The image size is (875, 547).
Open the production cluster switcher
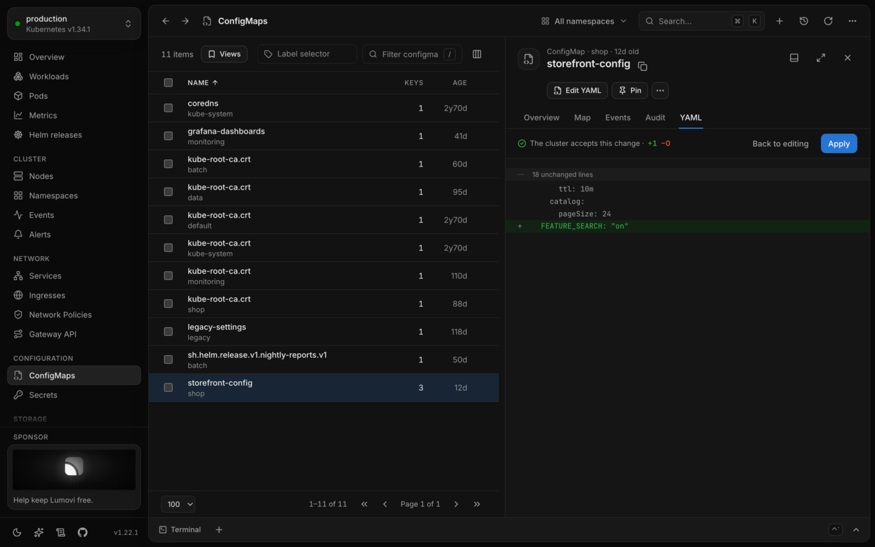(x=74, y=24)
